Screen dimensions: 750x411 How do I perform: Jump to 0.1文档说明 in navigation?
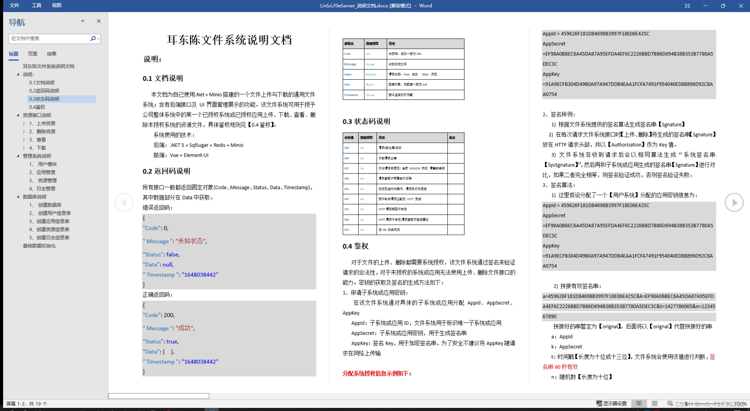click(42, 83)
